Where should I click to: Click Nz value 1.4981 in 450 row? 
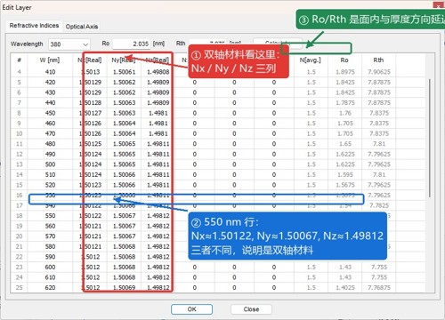click(158, 113)
